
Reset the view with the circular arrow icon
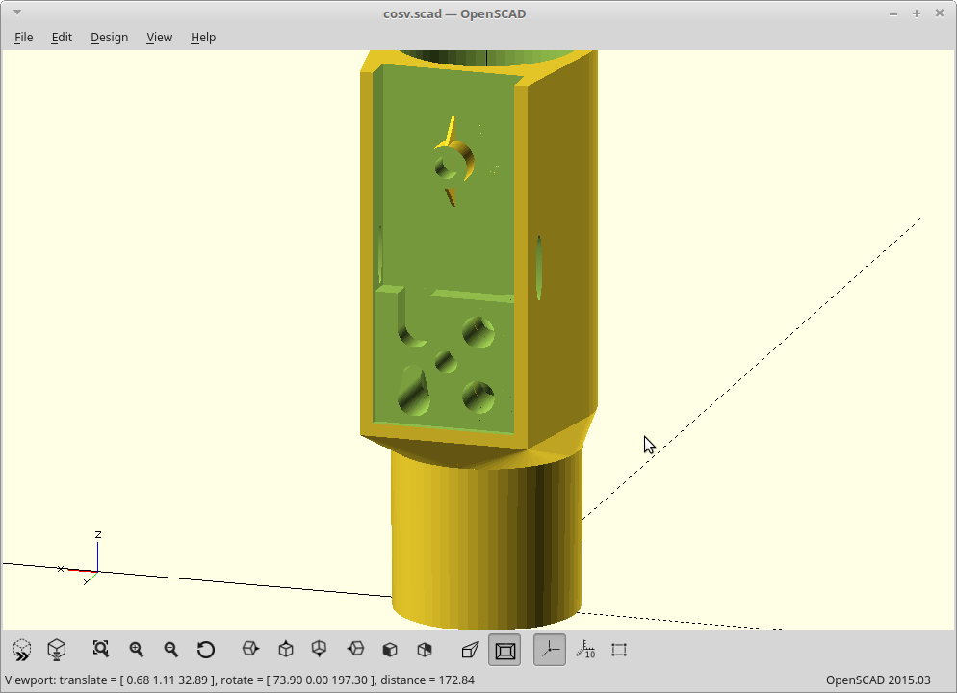point(206,650)
